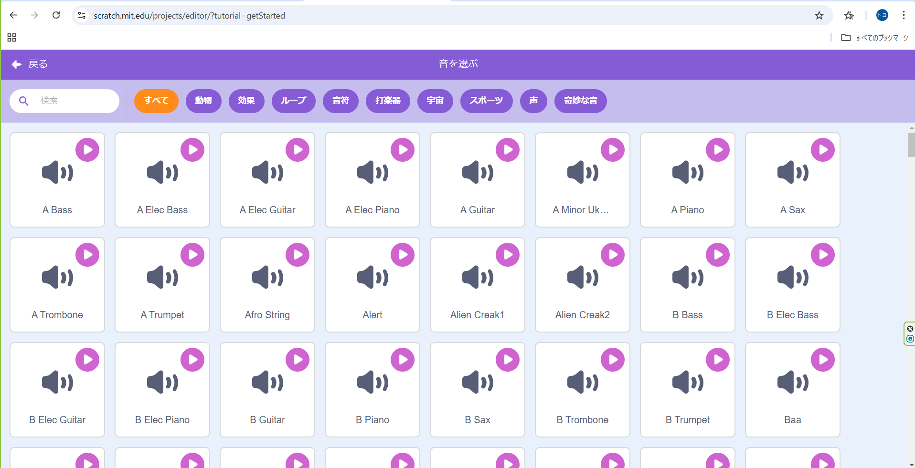Reload the Scratch page
The image size is (915, 468).
pos(56,15)
